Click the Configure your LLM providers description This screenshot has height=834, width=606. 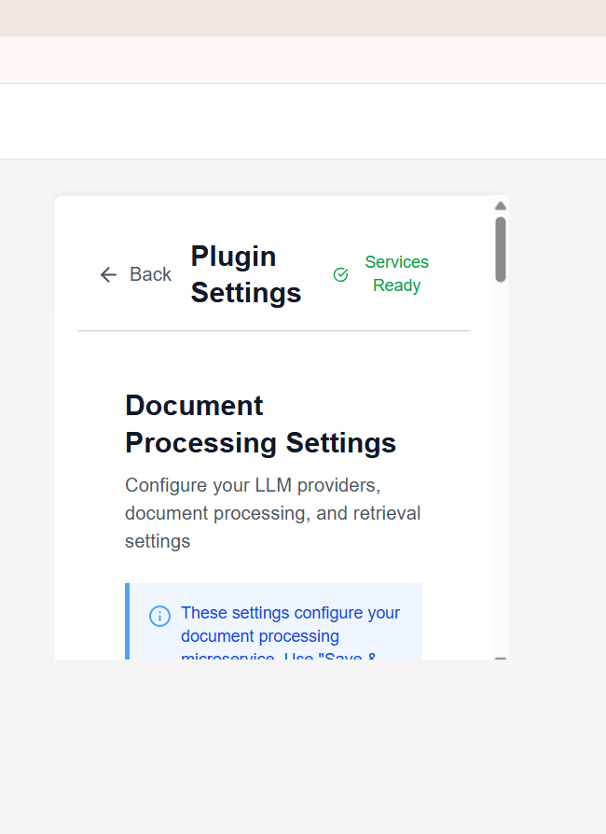tap(272, 513)
